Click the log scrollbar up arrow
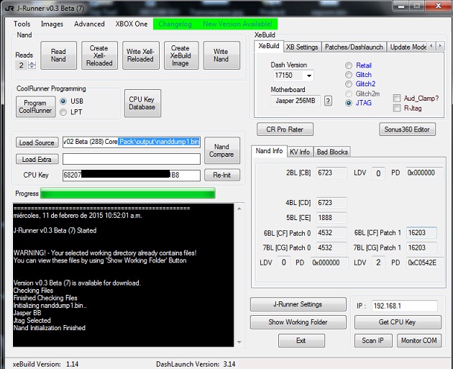 239,209
